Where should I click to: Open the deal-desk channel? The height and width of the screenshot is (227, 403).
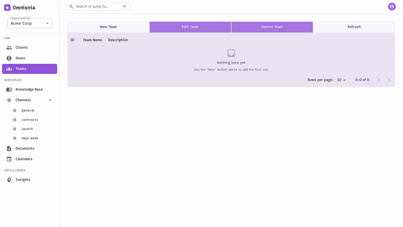pyautogui.click(x=29, y=138)
